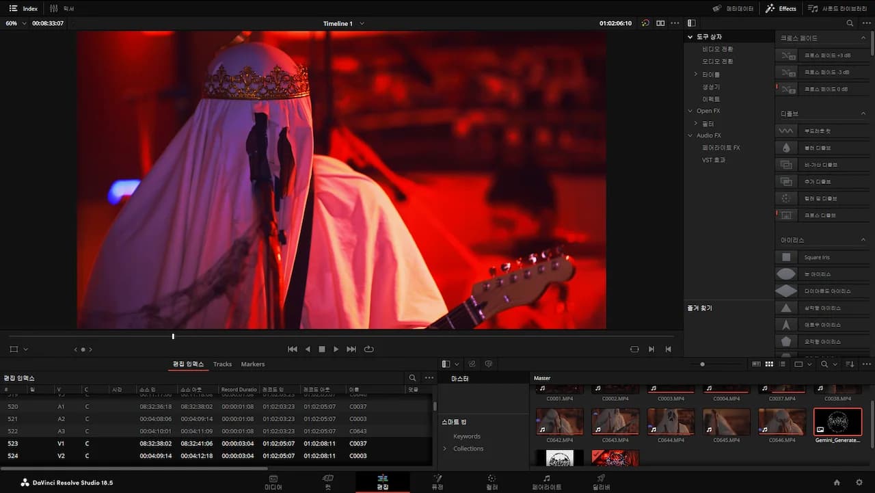Click the viewer scrubber playhead

click(x=173, y=336)
